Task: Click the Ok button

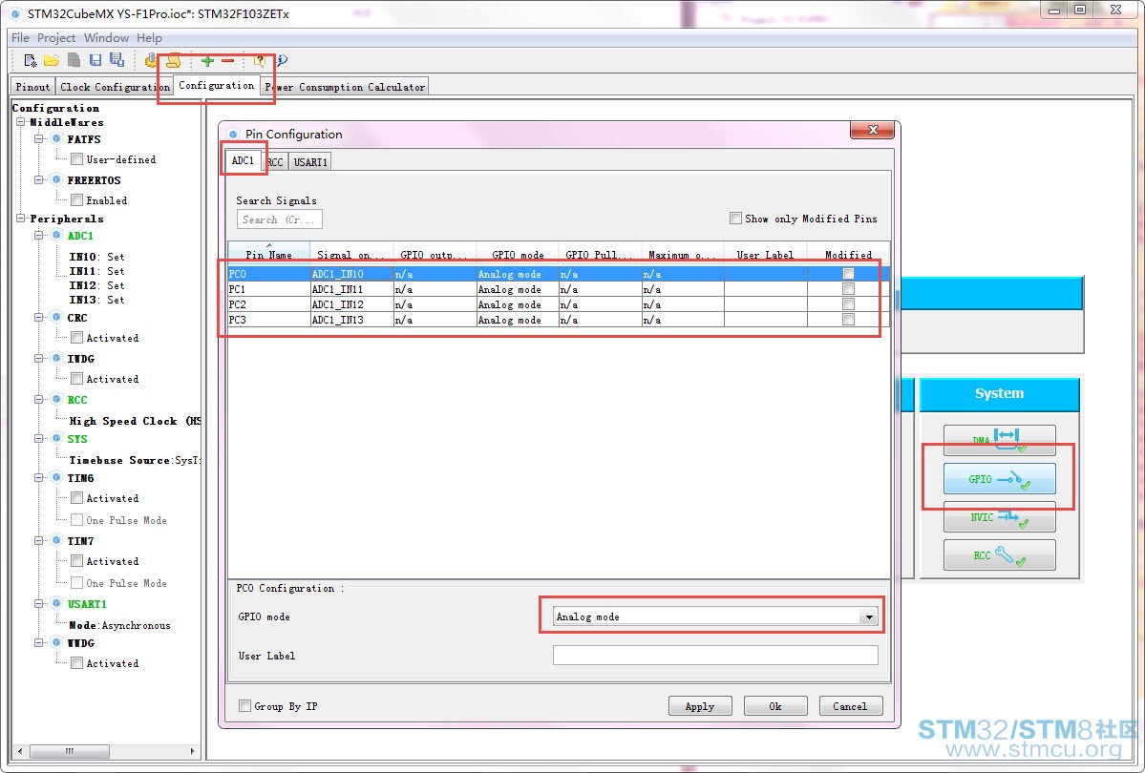Action: point(775,706)
